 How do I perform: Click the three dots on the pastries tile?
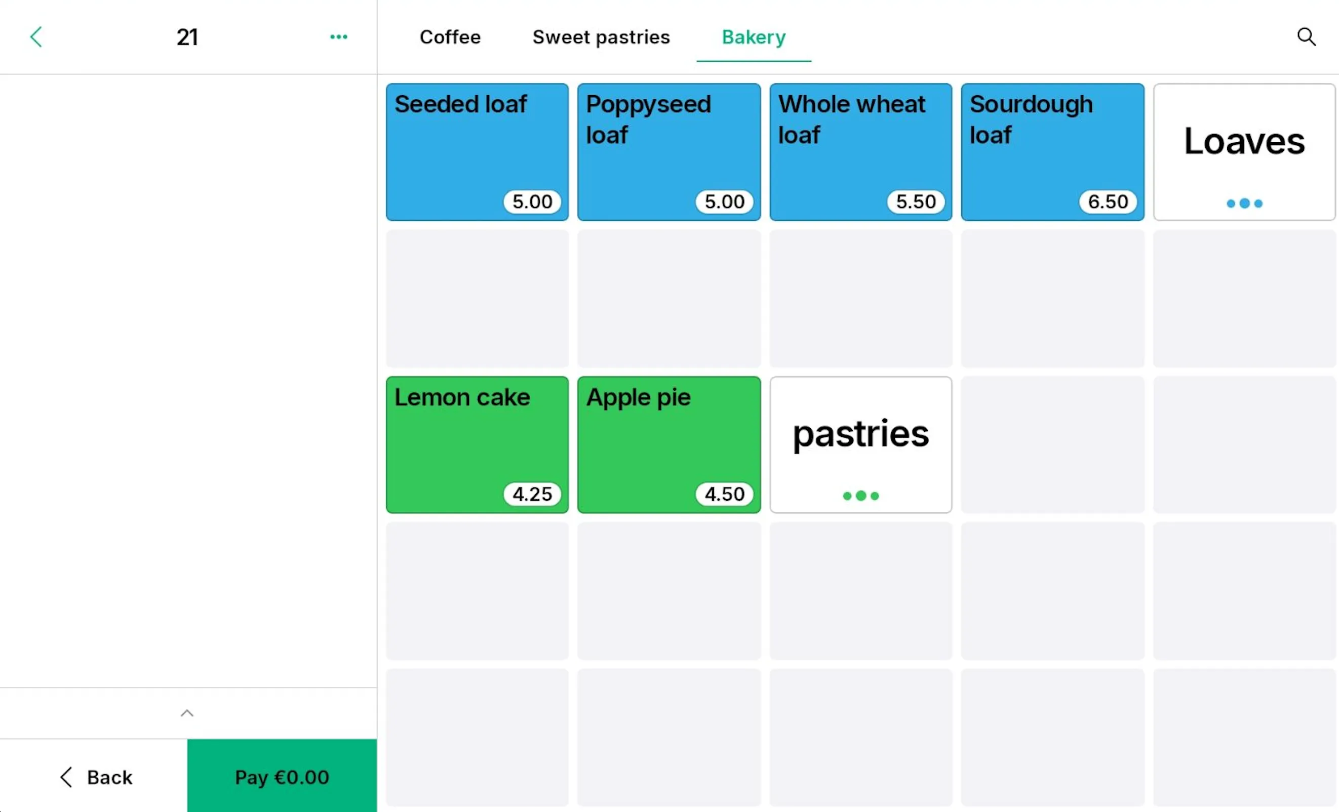pos(860,495)
